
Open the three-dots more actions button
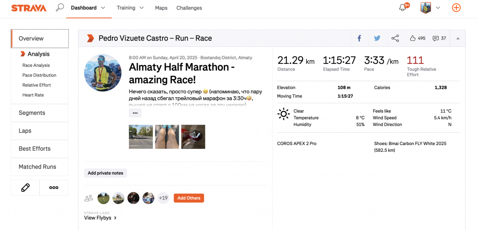point(54,188)
